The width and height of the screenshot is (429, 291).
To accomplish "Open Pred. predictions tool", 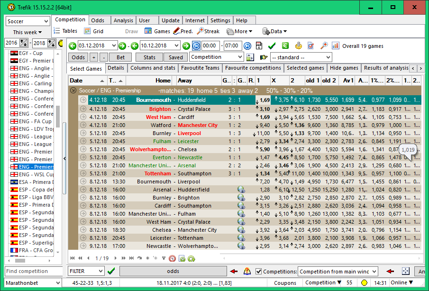I will (x=183, y=31).
